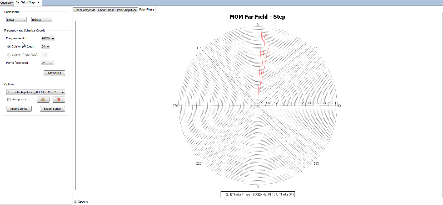Switch to the Geometry tab
Image resolution: width=443 pixels, height=205 pixels.
tap(7, 3)
